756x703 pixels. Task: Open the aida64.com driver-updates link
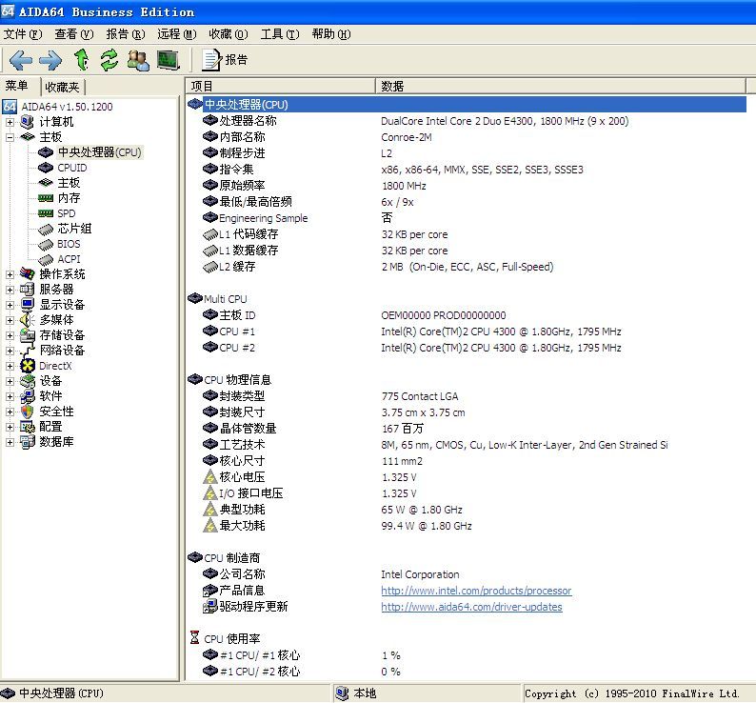[471, 607]
